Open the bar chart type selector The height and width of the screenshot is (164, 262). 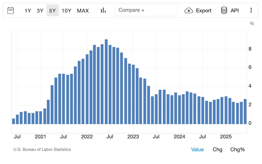tap(103, 10)
